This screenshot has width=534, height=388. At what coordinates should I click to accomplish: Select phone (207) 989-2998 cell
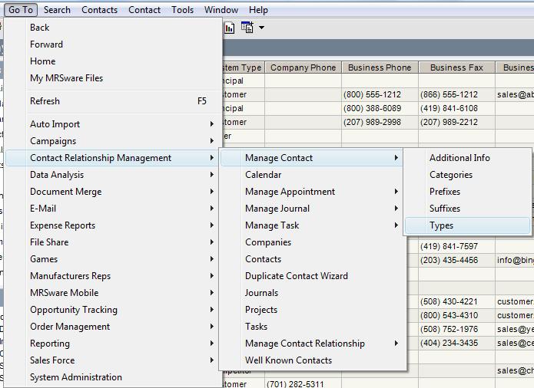380,122
